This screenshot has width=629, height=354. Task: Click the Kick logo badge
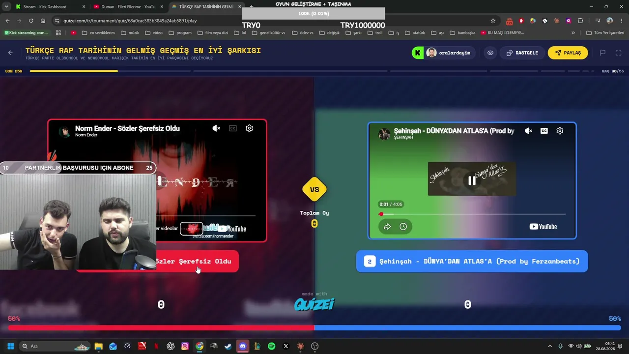click(418, 53)
